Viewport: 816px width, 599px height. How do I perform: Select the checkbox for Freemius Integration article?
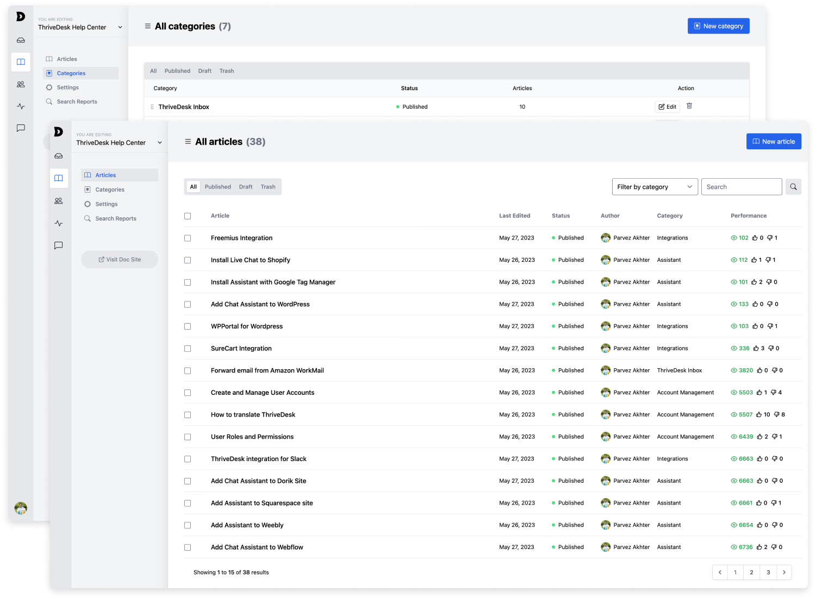(188, 238)
